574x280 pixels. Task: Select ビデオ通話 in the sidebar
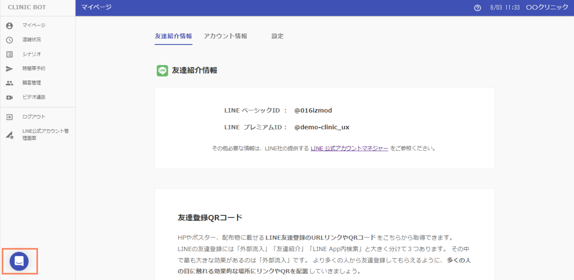click(34, 97)
